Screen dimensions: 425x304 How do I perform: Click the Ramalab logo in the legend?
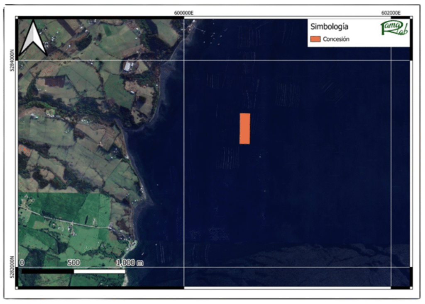[x=394, y=29]
